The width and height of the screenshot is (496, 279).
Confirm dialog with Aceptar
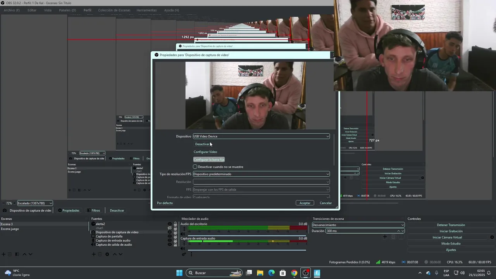[305, 203]
